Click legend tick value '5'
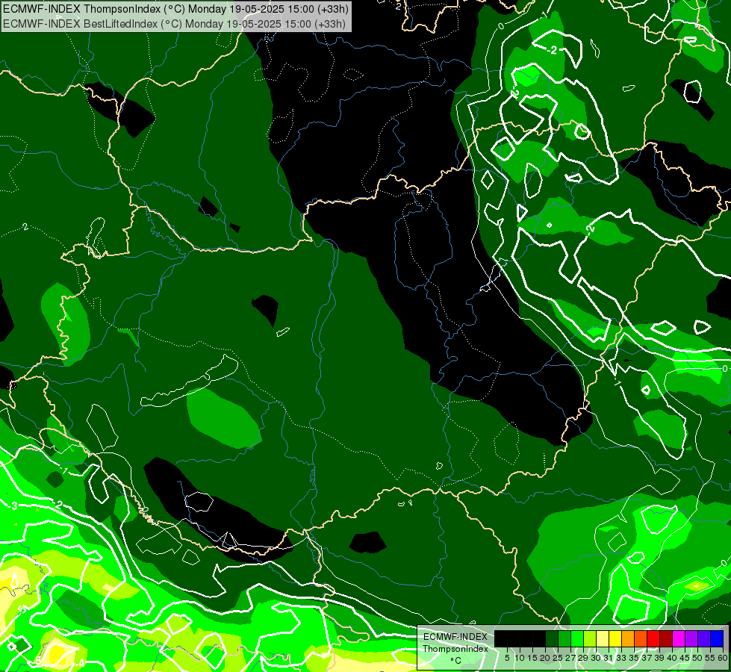This screenshot has width=731, height=672. point(507,658)
